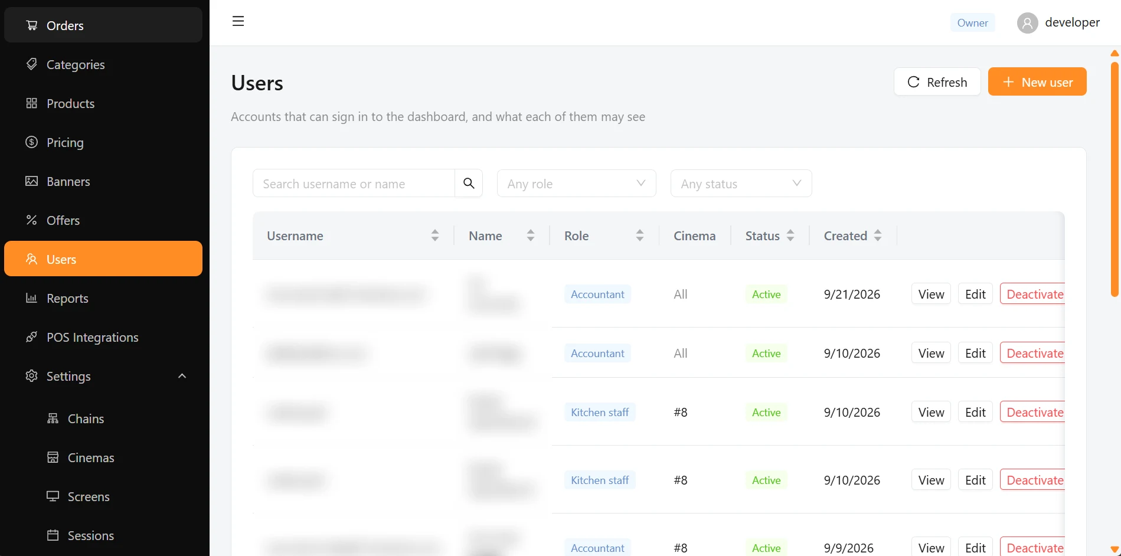Image resolution: width=1121 pixels, height=556 pixels.
Task: Collapse the Settings submenu
Action: pyautogui.click(x=182, y=376)
